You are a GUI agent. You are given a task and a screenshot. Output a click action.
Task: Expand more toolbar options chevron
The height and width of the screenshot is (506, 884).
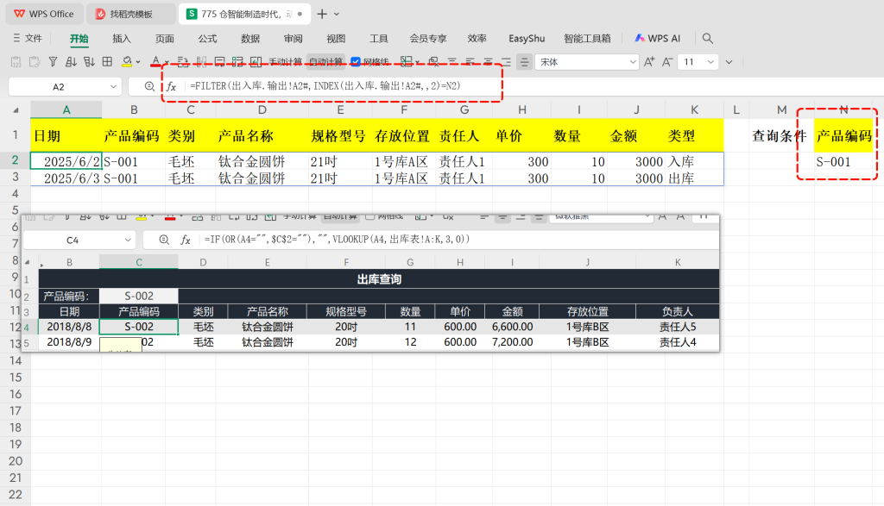click(x=729, y=62)
